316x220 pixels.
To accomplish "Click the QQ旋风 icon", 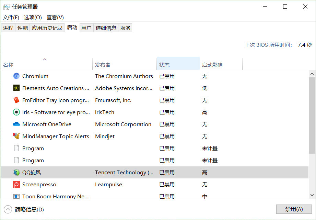I will pos(16,172).
